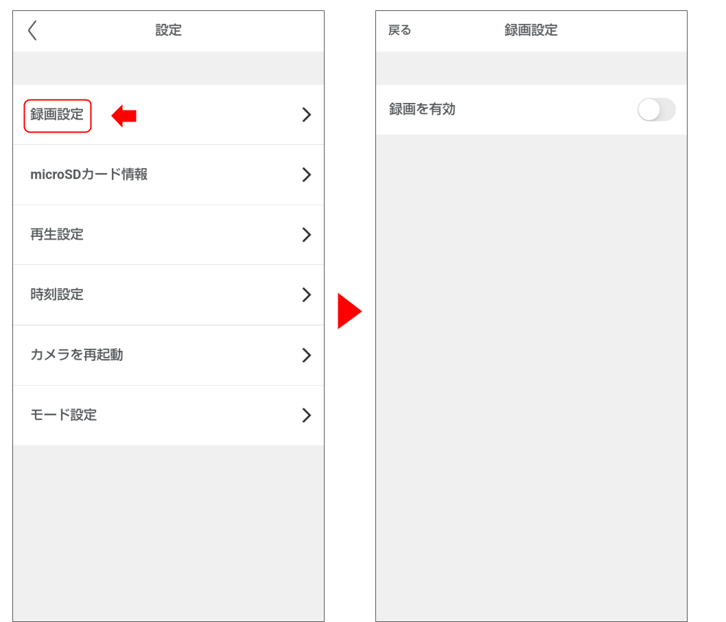
Task: Tap the カメラを再起動 label
Action: (77, 355)
